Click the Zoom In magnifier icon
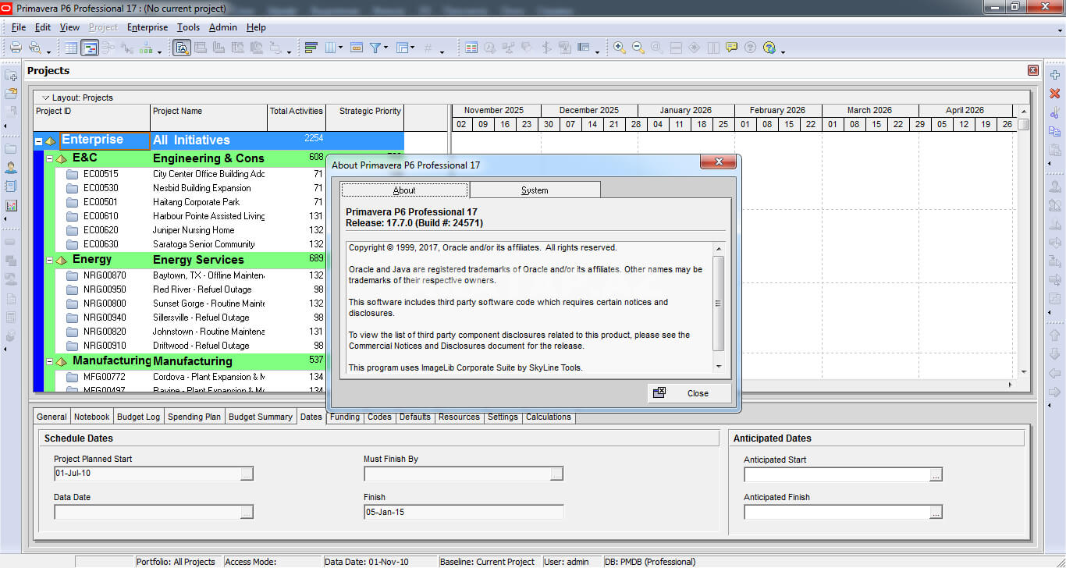Viewport: 1066px width, 568px height. pos(619,48)
